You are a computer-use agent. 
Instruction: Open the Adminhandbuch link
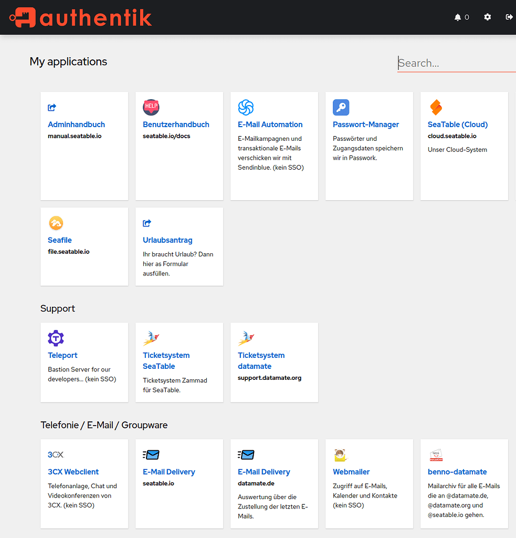pyautogui.click(x=76, y=124)
